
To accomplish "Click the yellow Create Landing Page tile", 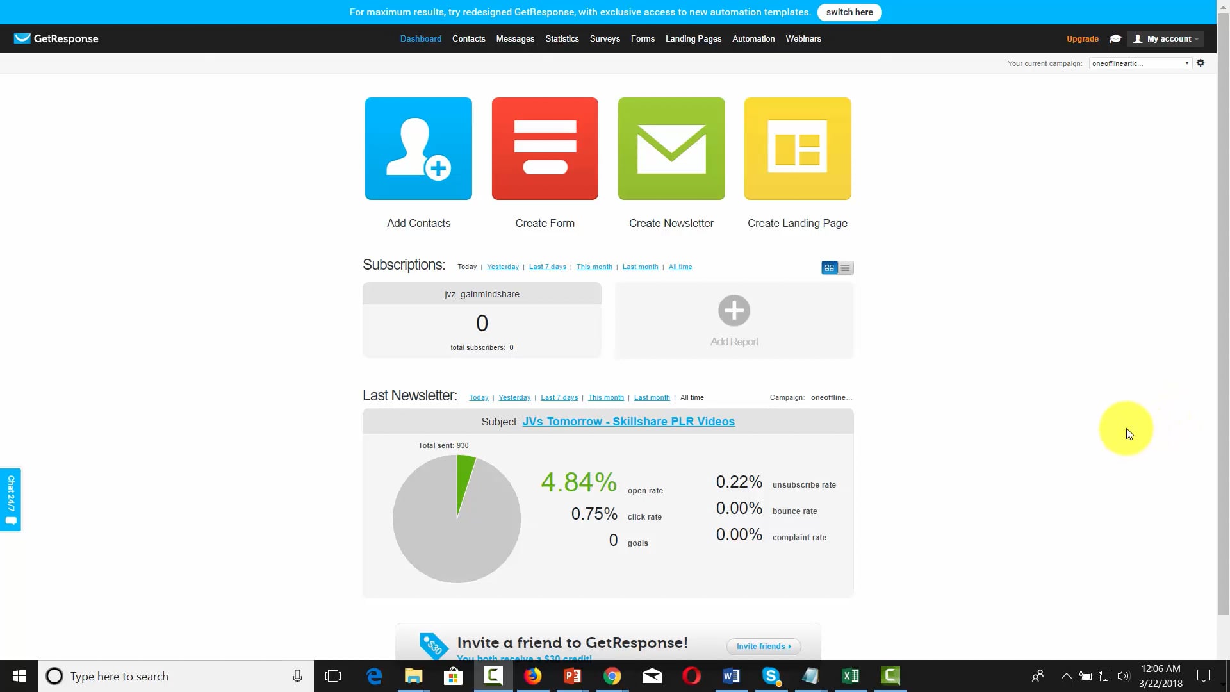I will coord(798,149).
